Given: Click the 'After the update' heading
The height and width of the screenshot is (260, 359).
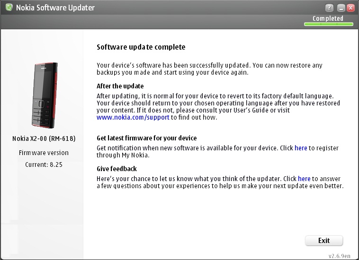Looking at the screenshot, I should coord(120,86).
